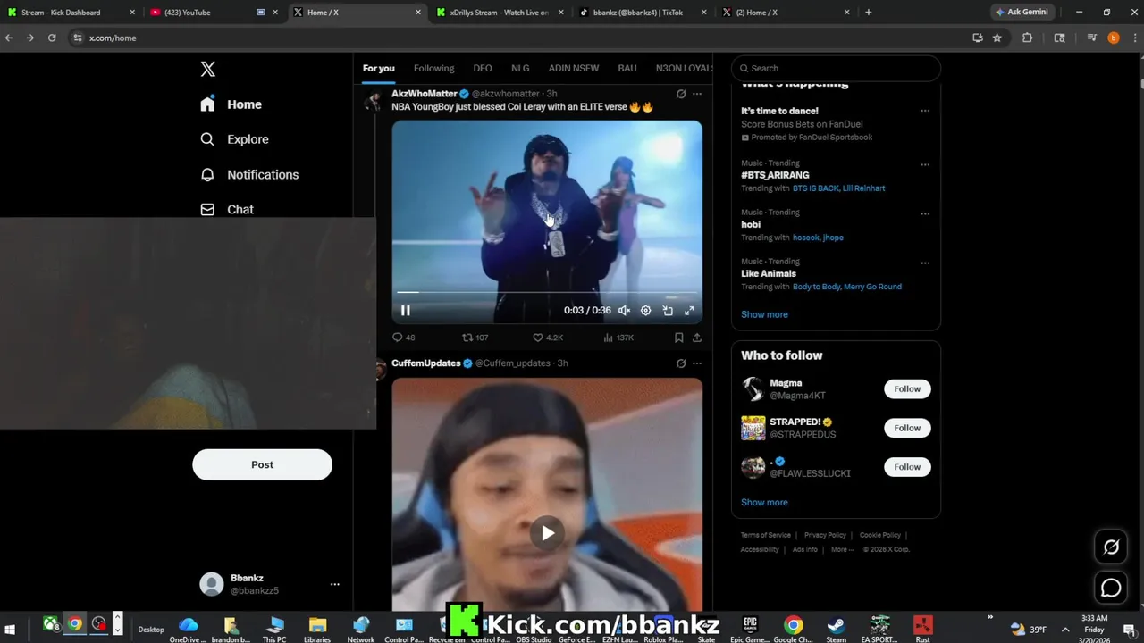Open the Windows Start menu
Image resolution: width=1144 pixels, height=643 pixels.
[11, 629]
